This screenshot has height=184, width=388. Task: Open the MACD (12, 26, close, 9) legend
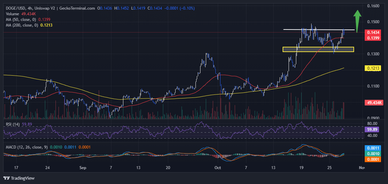(x=48, y=147)
